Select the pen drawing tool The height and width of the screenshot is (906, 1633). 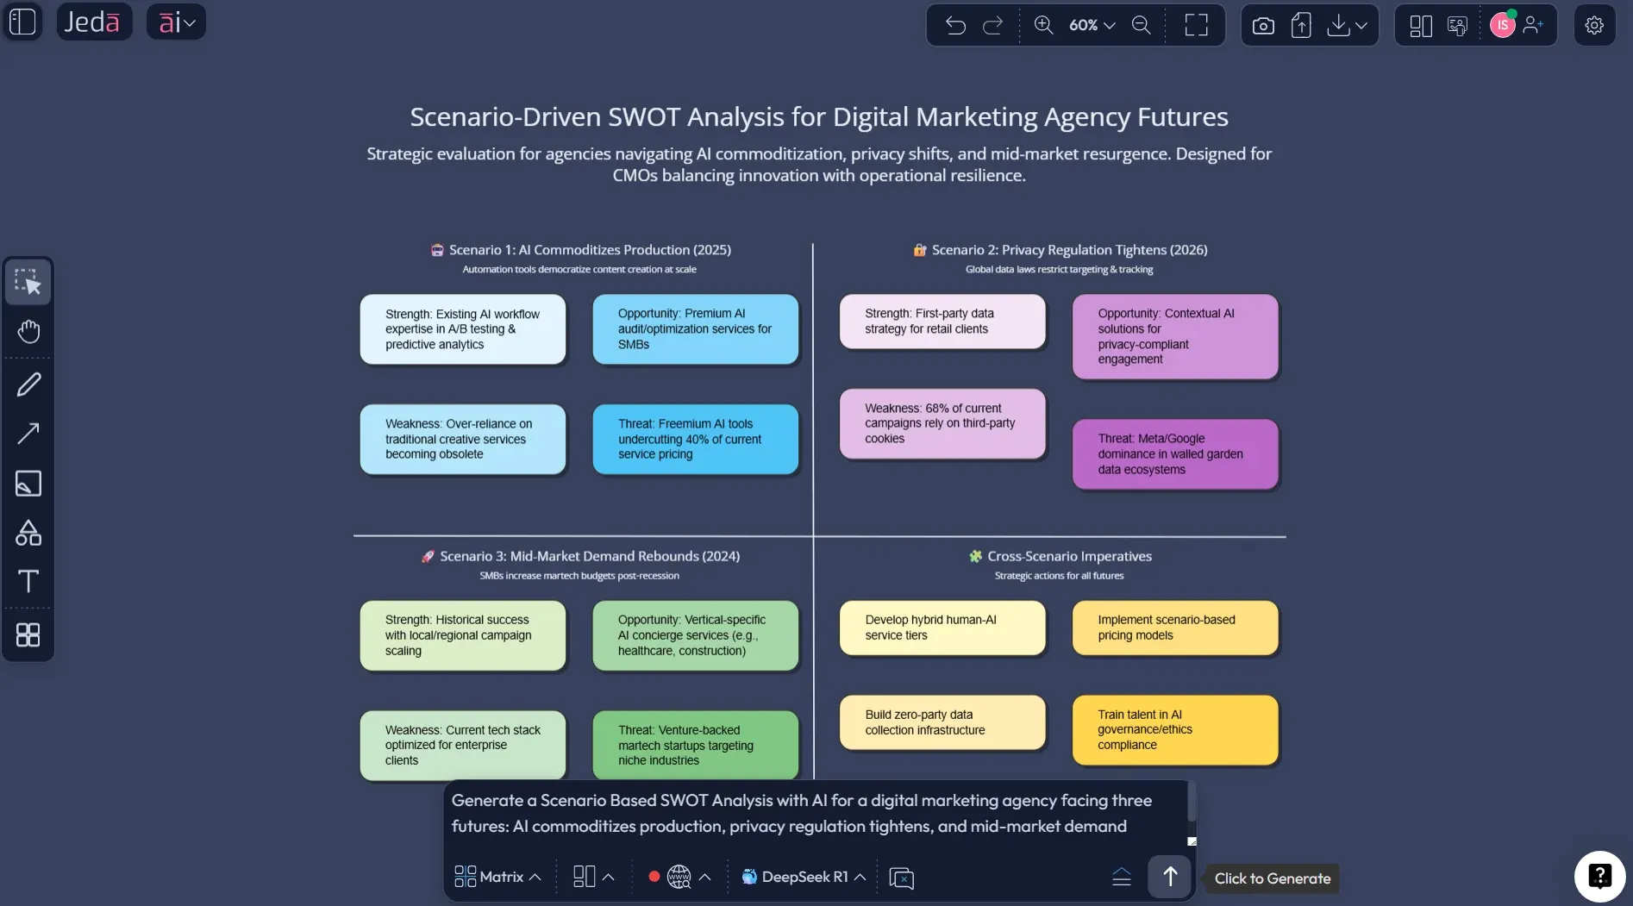(28, 384)
